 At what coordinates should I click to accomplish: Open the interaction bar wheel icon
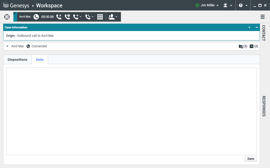7,17
